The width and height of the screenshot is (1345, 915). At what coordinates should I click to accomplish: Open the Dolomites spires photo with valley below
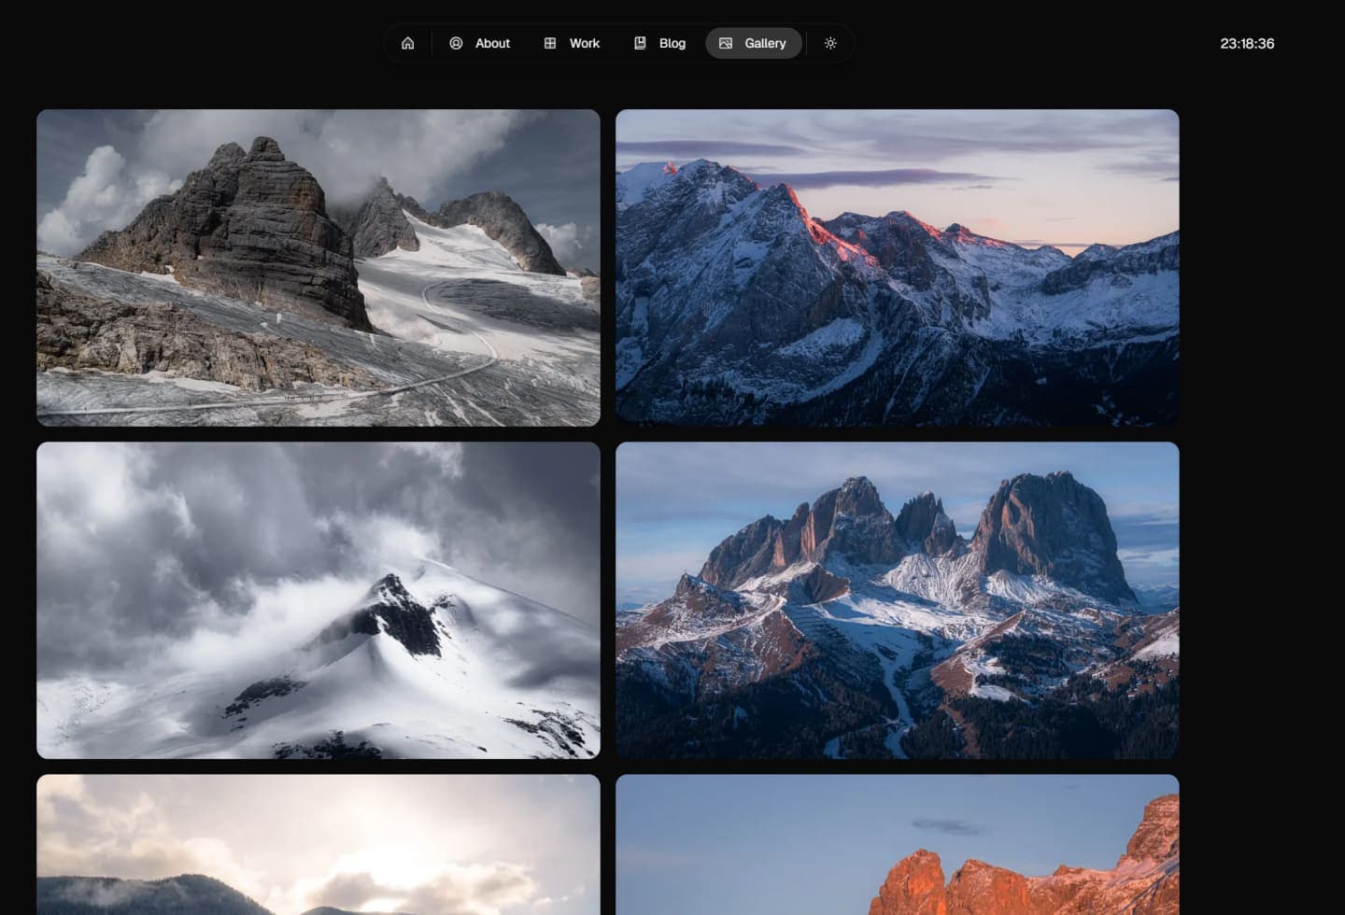click(897, 599)
